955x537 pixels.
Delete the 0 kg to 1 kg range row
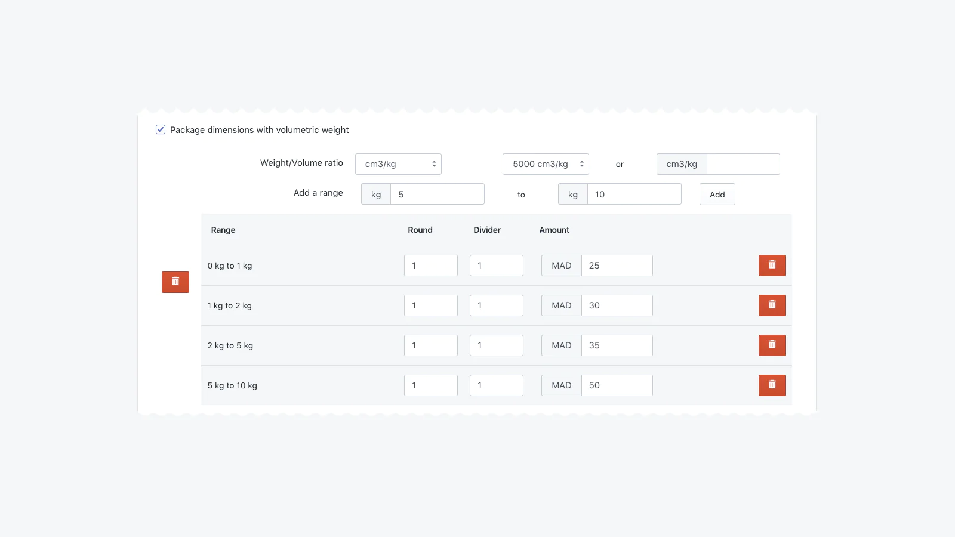(x=772, y=266)
